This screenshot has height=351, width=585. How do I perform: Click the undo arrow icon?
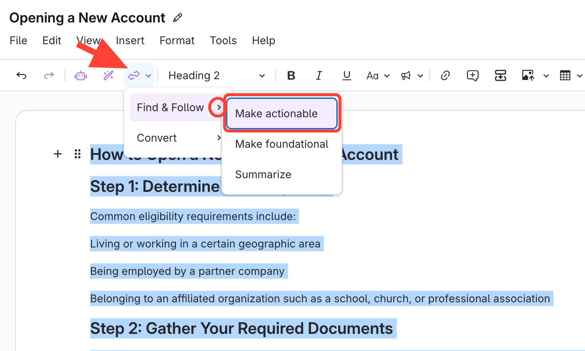(x=21, y=76)
